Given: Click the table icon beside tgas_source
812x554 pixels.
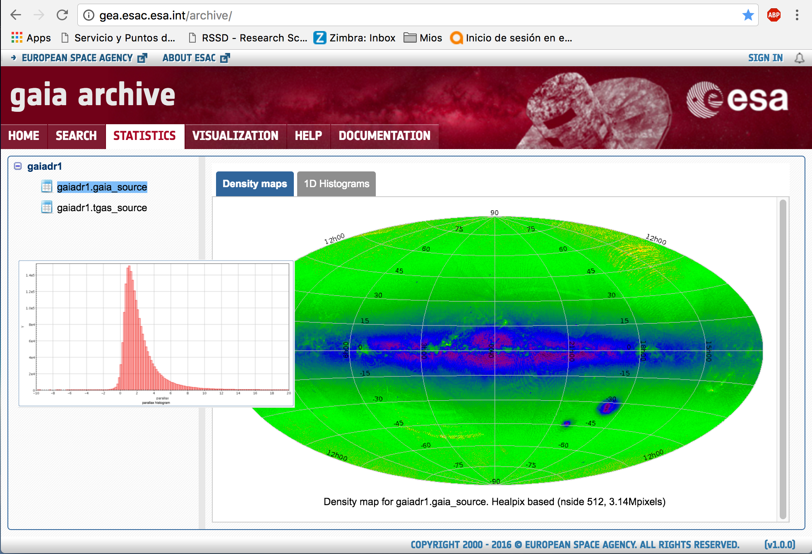Looking at the screenshot, I should coord(47,207).
